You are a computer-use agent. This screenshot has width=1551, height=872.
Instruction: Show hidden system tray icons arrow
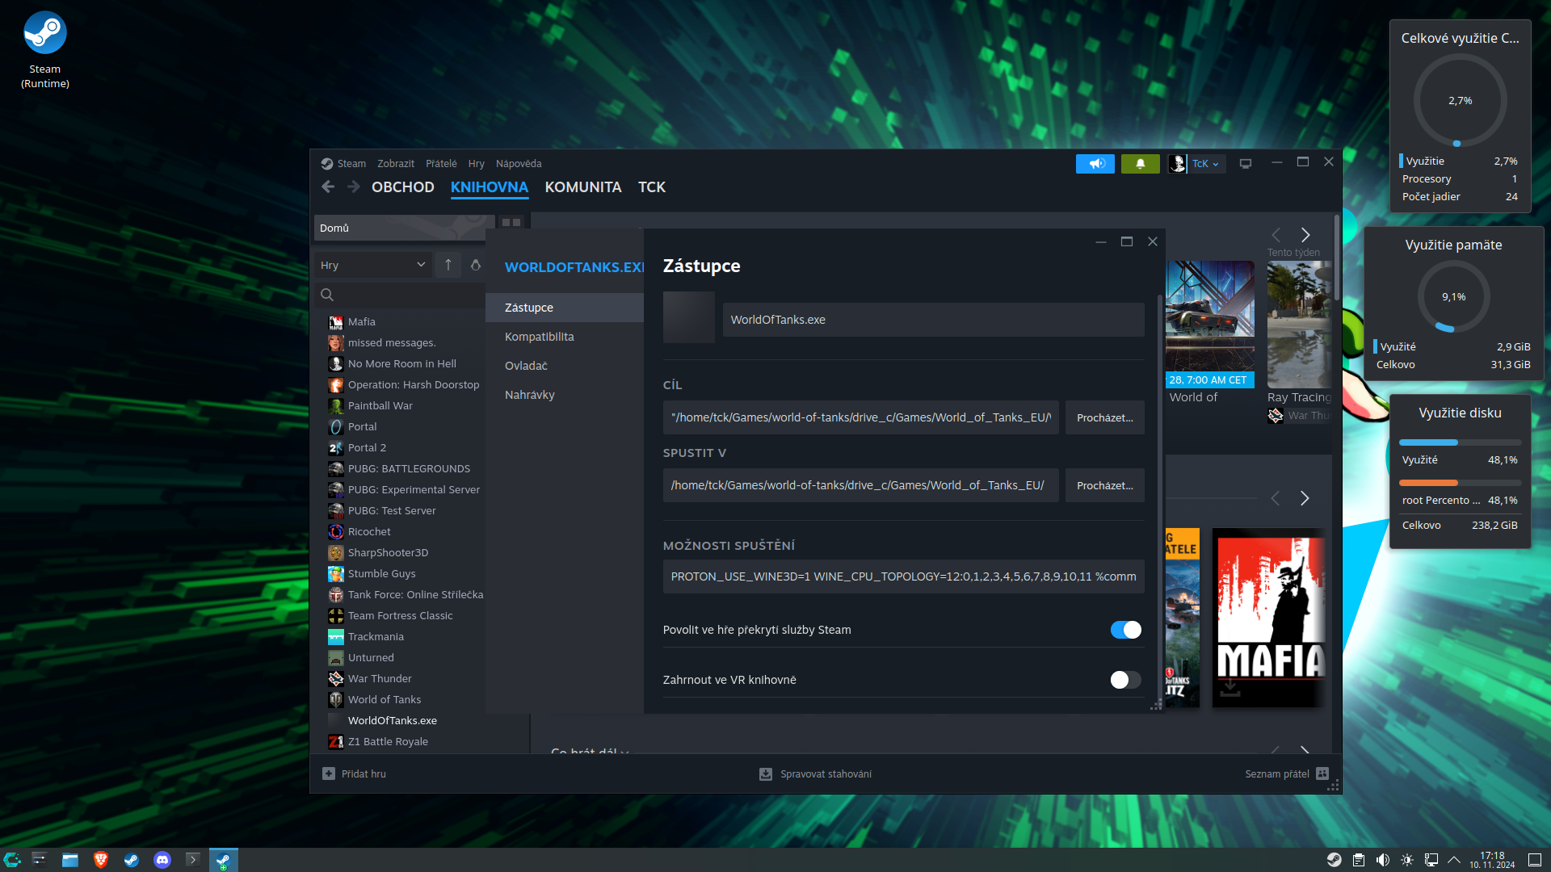(1454, 860)
